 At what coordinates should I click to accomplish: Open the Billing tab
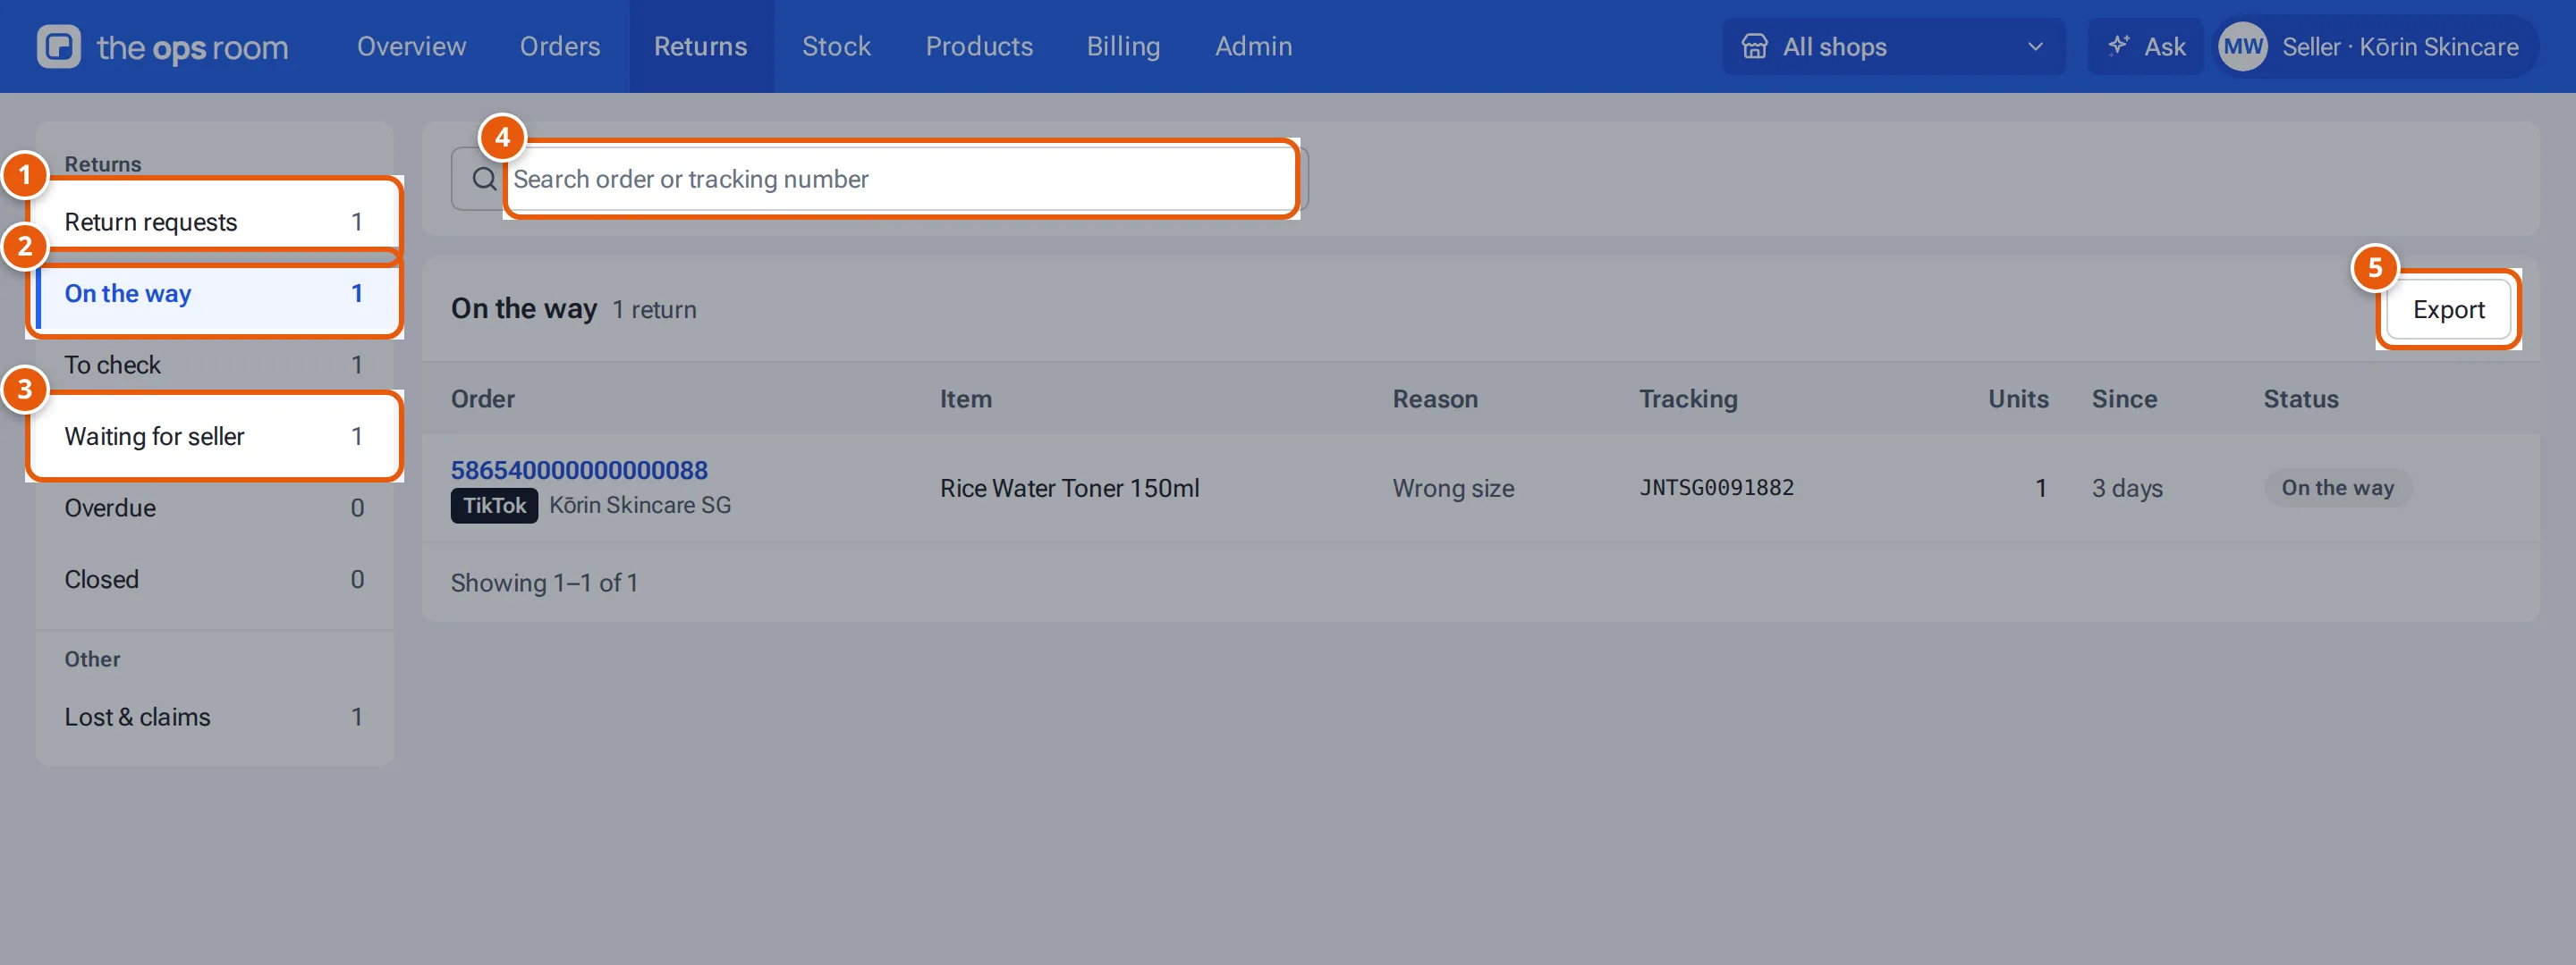(1123, 46)
